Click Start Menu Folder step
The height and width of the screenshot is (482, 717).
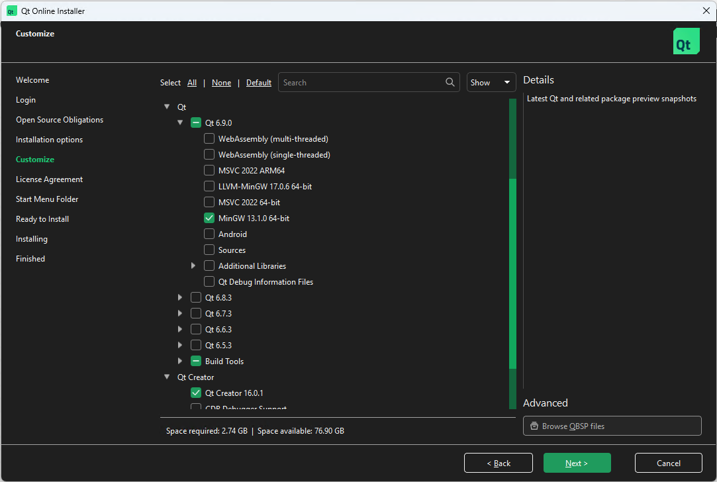[47, 199]
